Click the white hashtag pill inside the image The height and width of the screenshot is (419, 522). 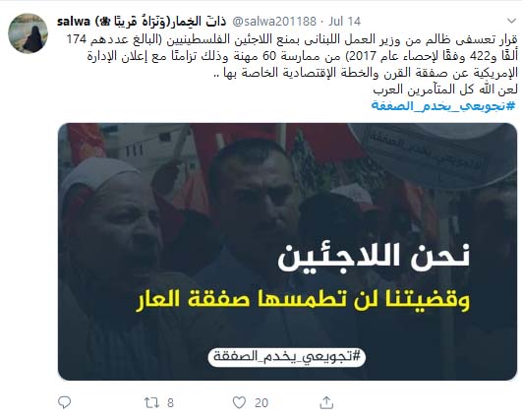[287, 357]
